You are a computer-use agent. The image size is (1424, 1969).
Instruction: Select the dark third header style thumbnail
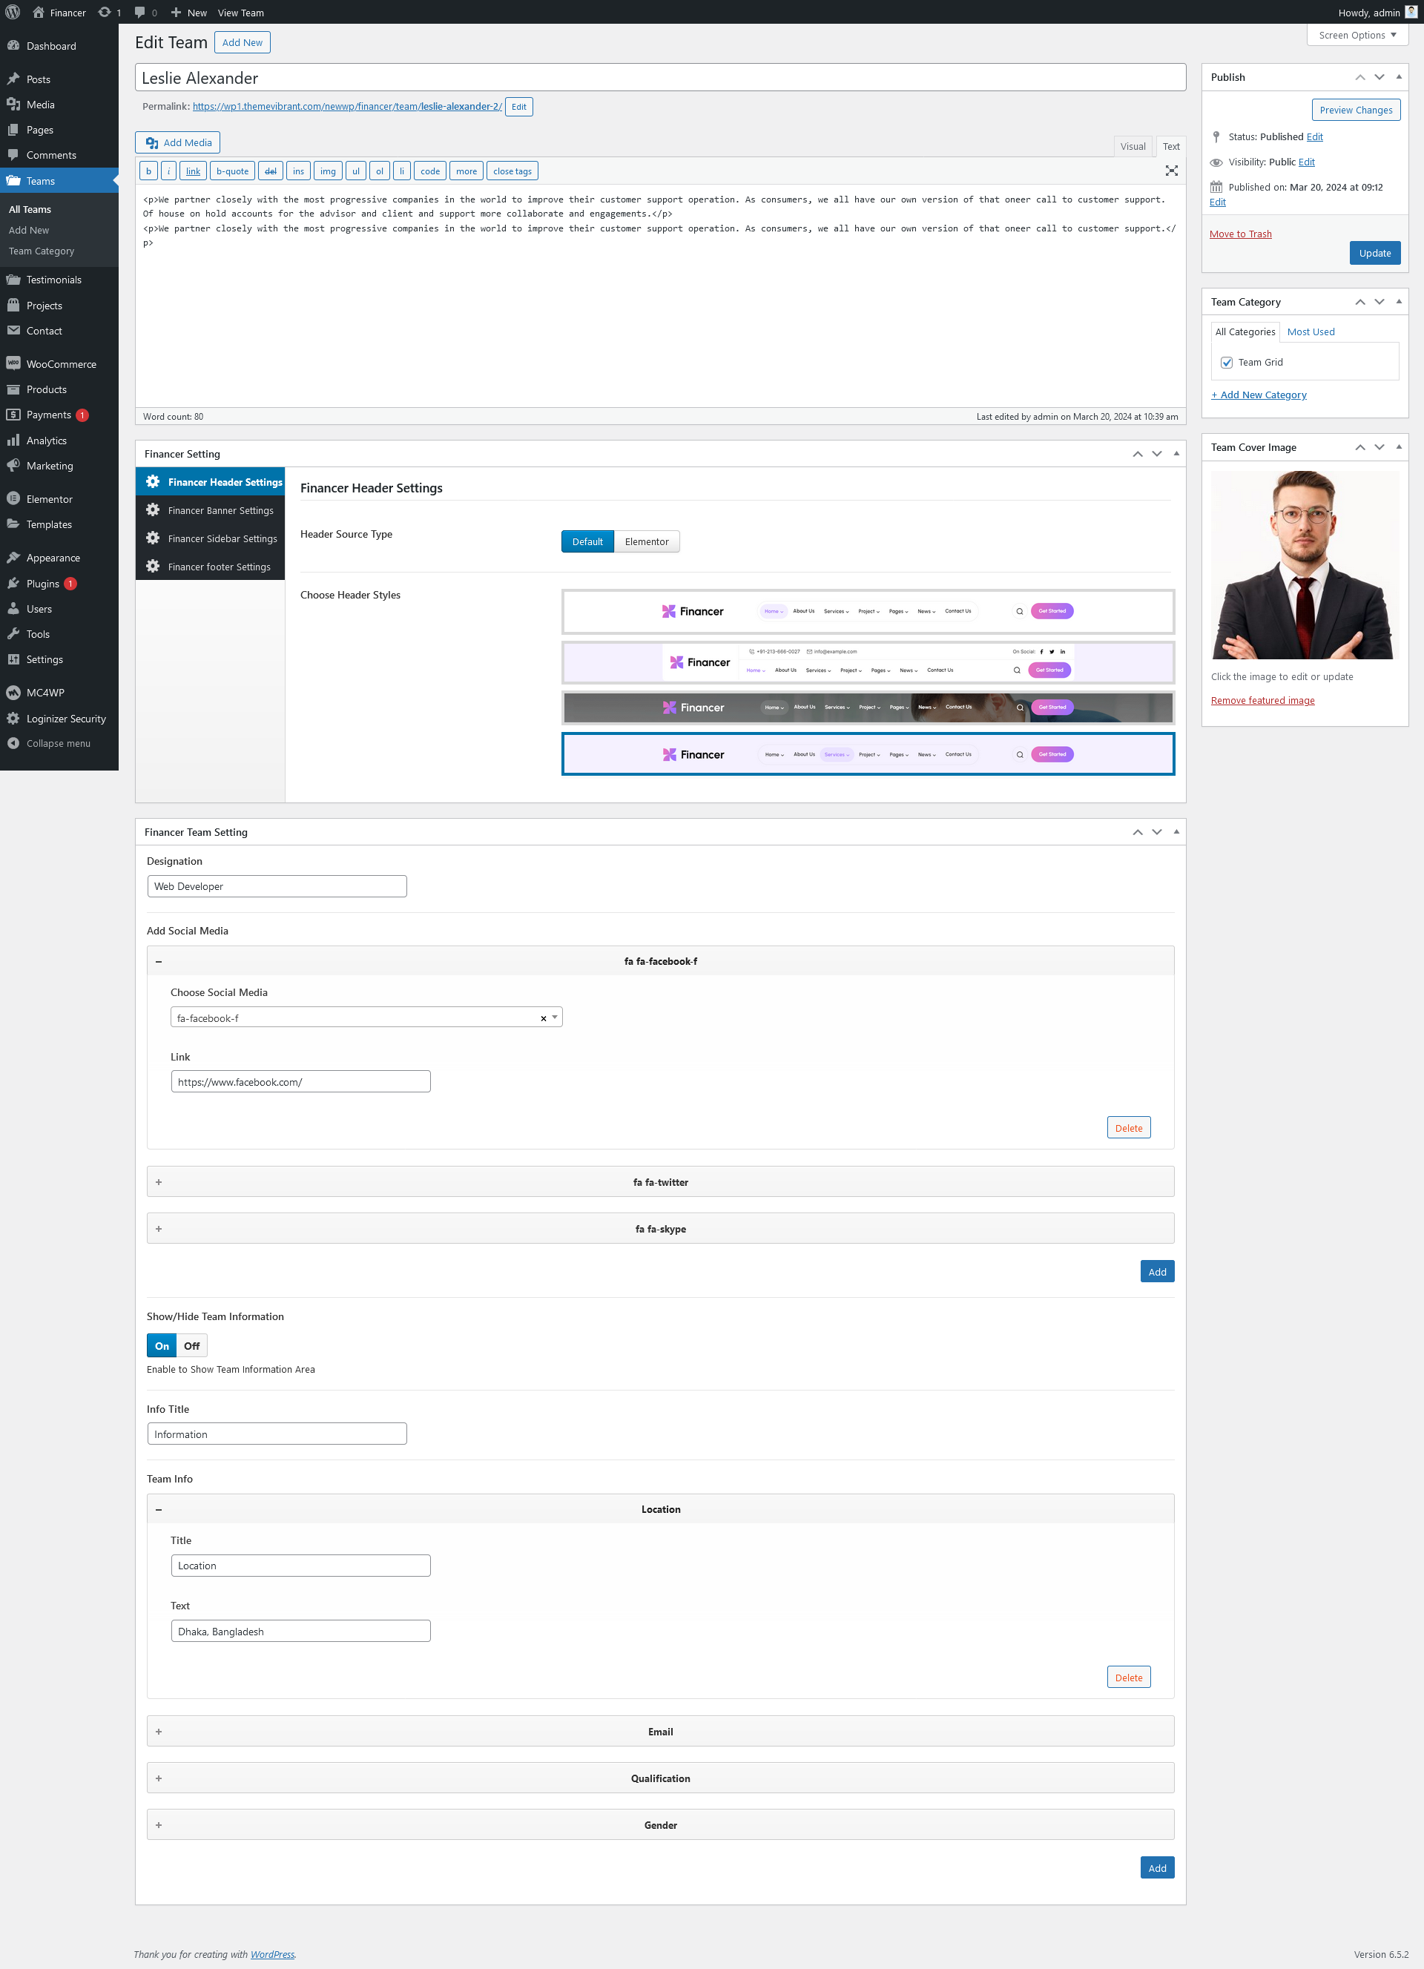[x=868, y=708]
